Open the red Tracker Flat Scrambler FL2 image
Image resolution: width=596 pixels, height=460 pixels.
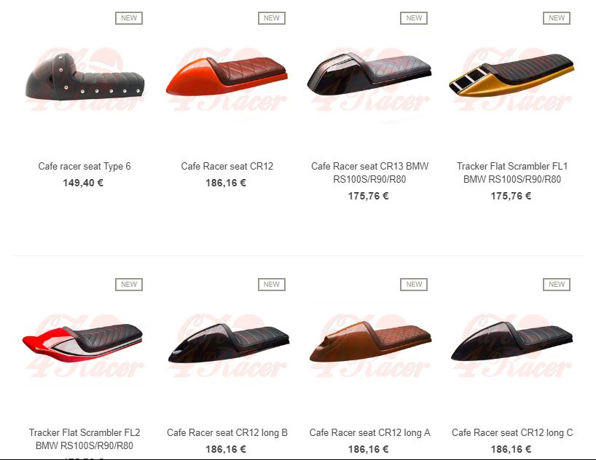tap(84, 344)
